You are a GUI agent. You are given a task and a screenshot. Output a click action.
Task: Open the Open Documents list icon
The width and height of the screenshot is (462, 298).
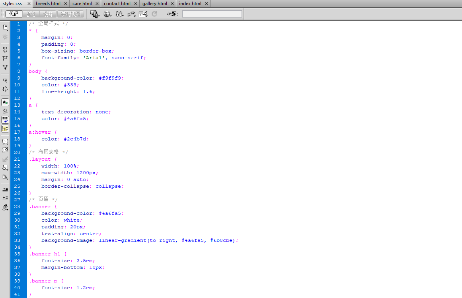click(x=5, y=27)
